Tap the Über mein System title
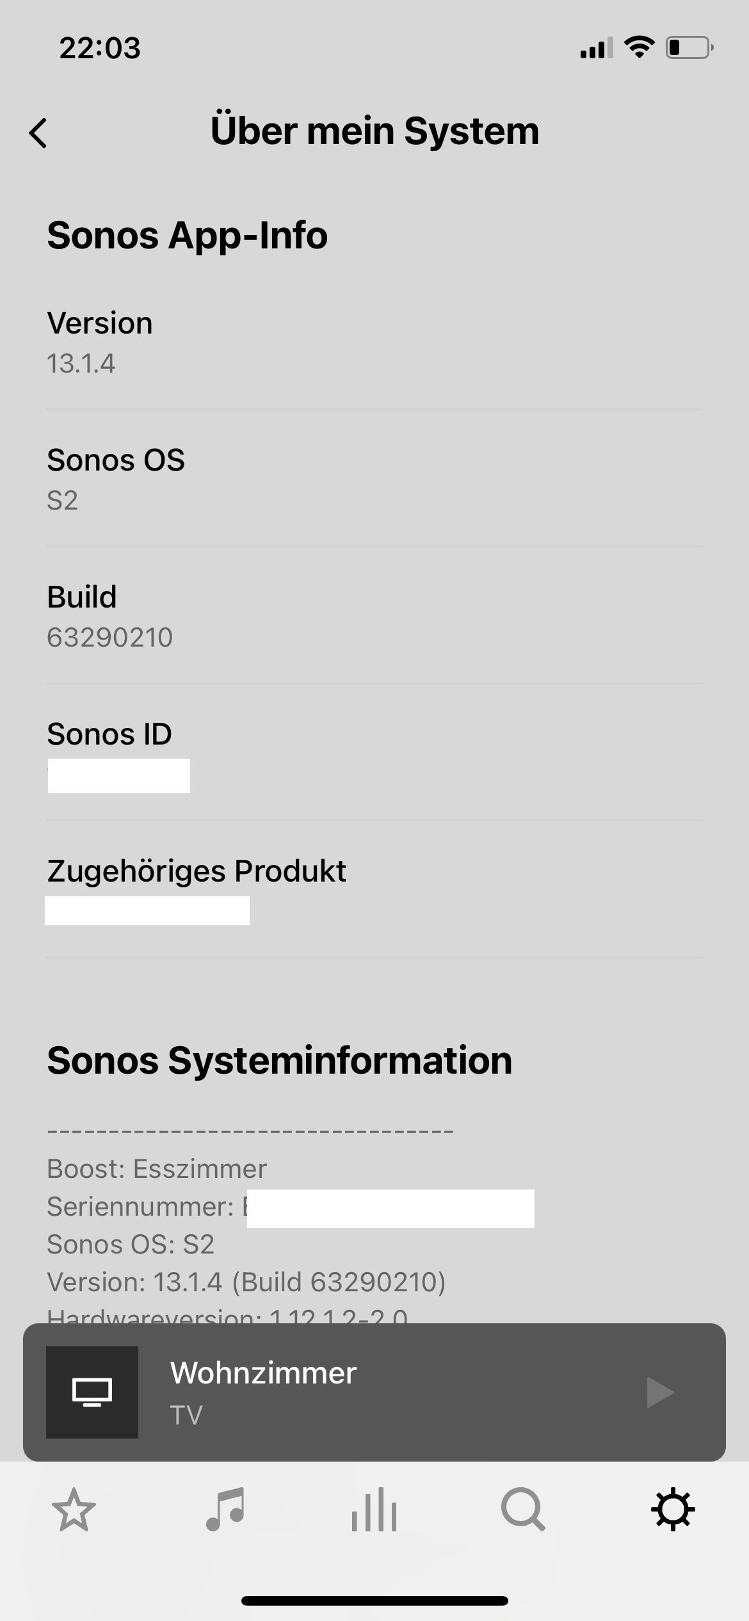749x1621 pixels. [x=374, y=131]
